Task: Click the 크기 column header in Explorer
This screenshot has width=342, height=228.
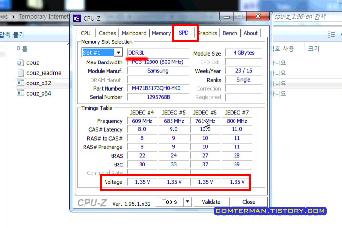Action: [x=314, y=48]
